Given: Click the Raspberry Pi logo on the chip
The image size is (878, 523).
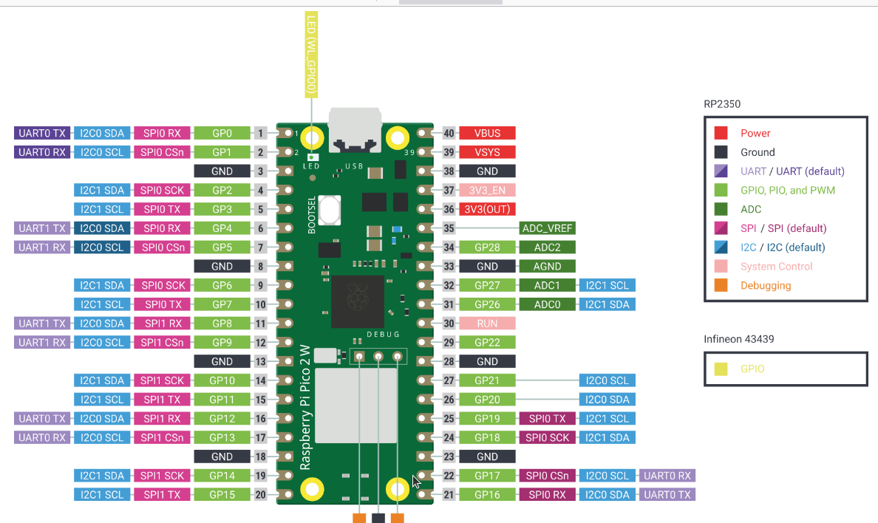Looking at the screenshot, I should [357, 296].
